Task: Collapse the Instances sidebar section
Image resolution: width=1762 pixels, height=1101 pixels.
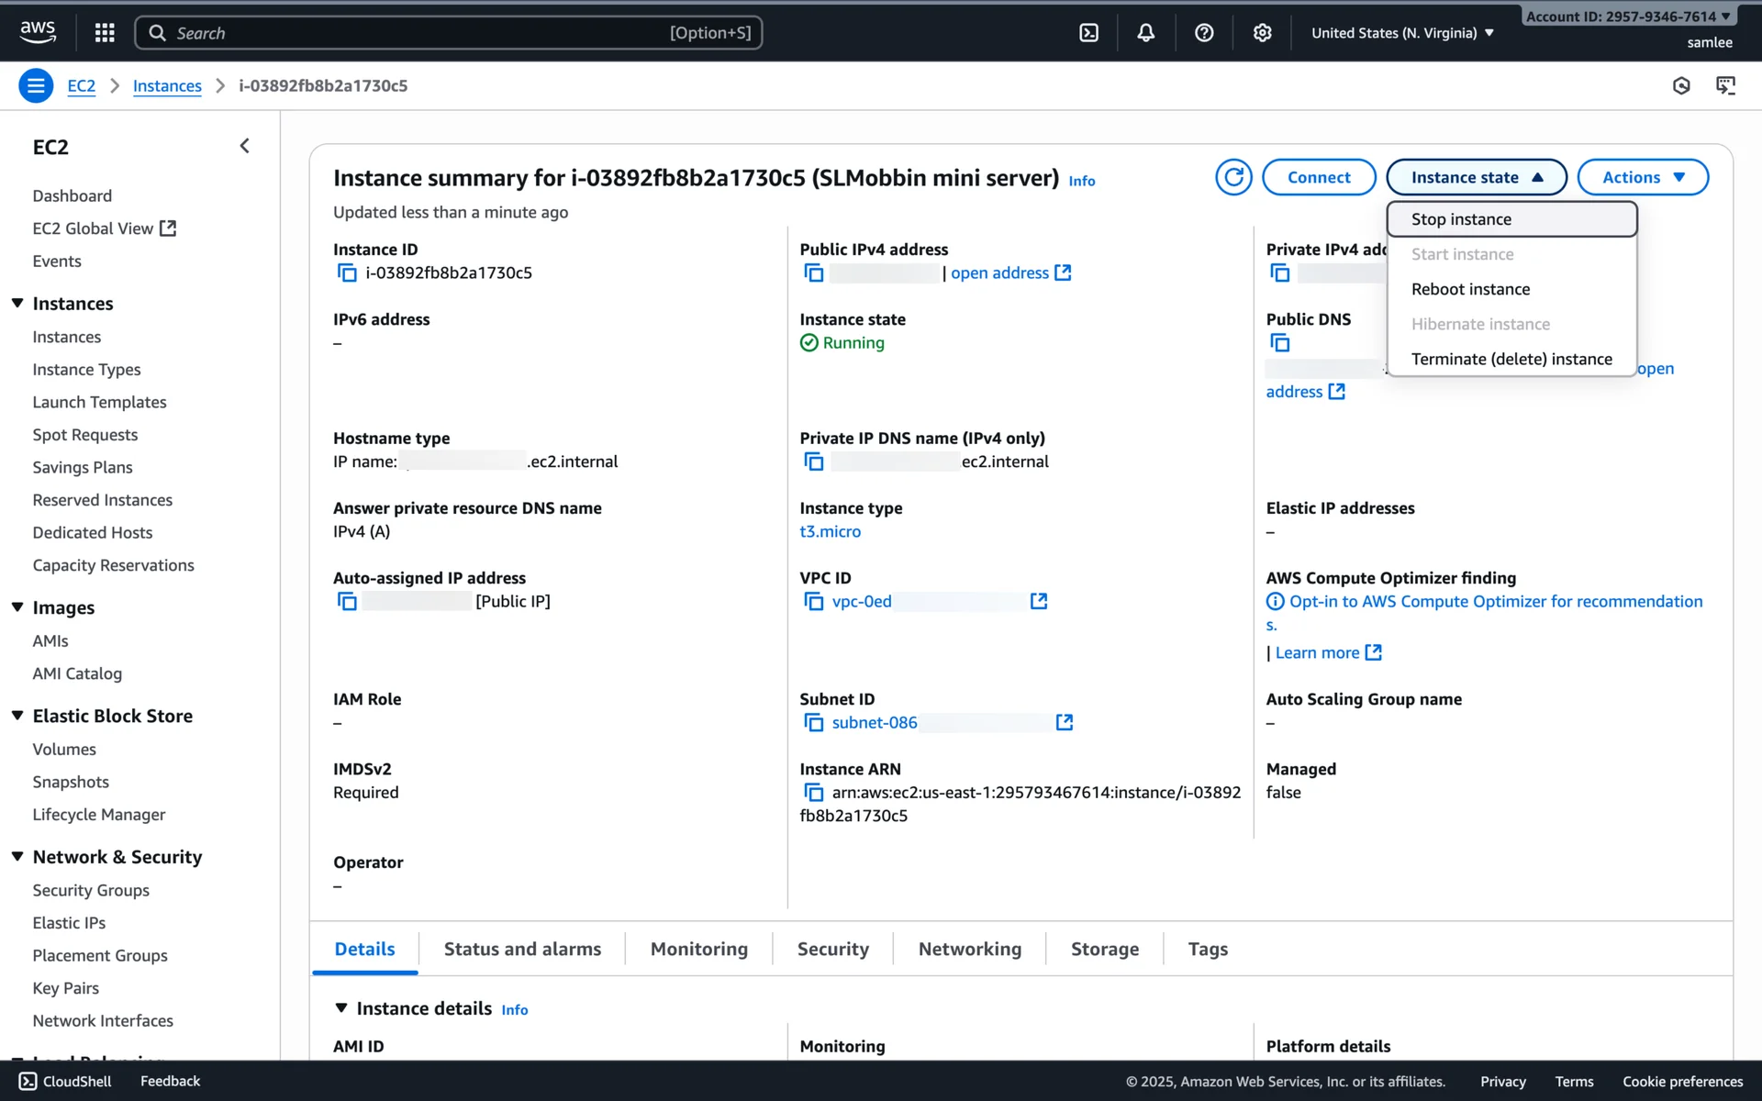Action: tap(17, 303)
